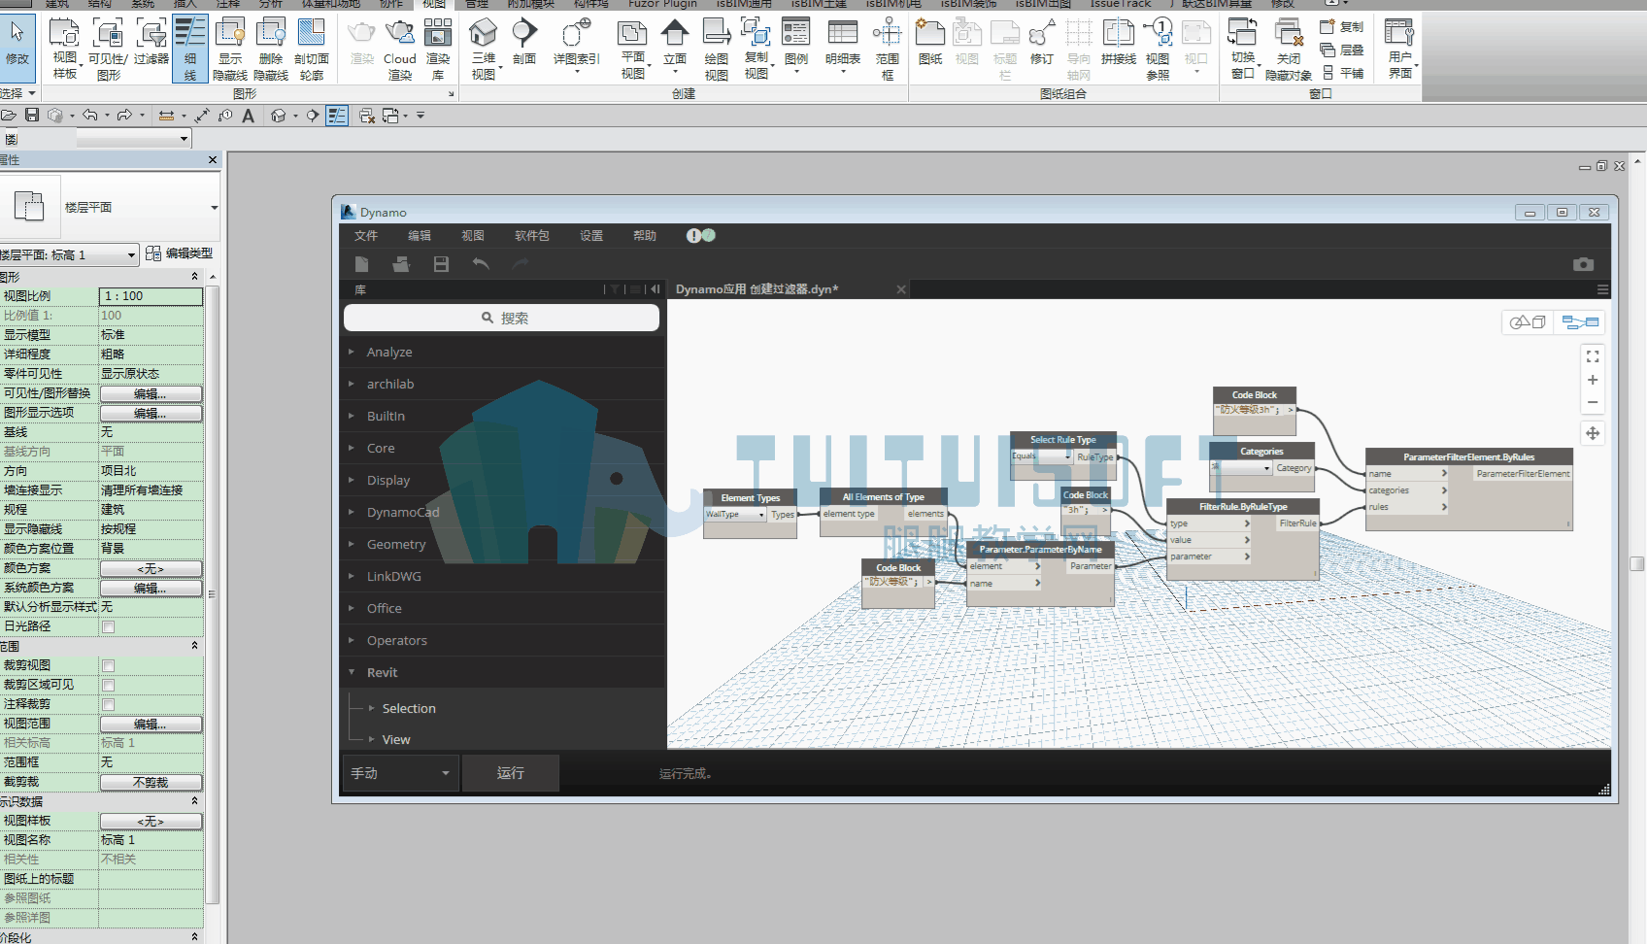Click 删除隐藏线 remove hidden lines
Screen dimensions: 1647x944
[x=271, y=47]
